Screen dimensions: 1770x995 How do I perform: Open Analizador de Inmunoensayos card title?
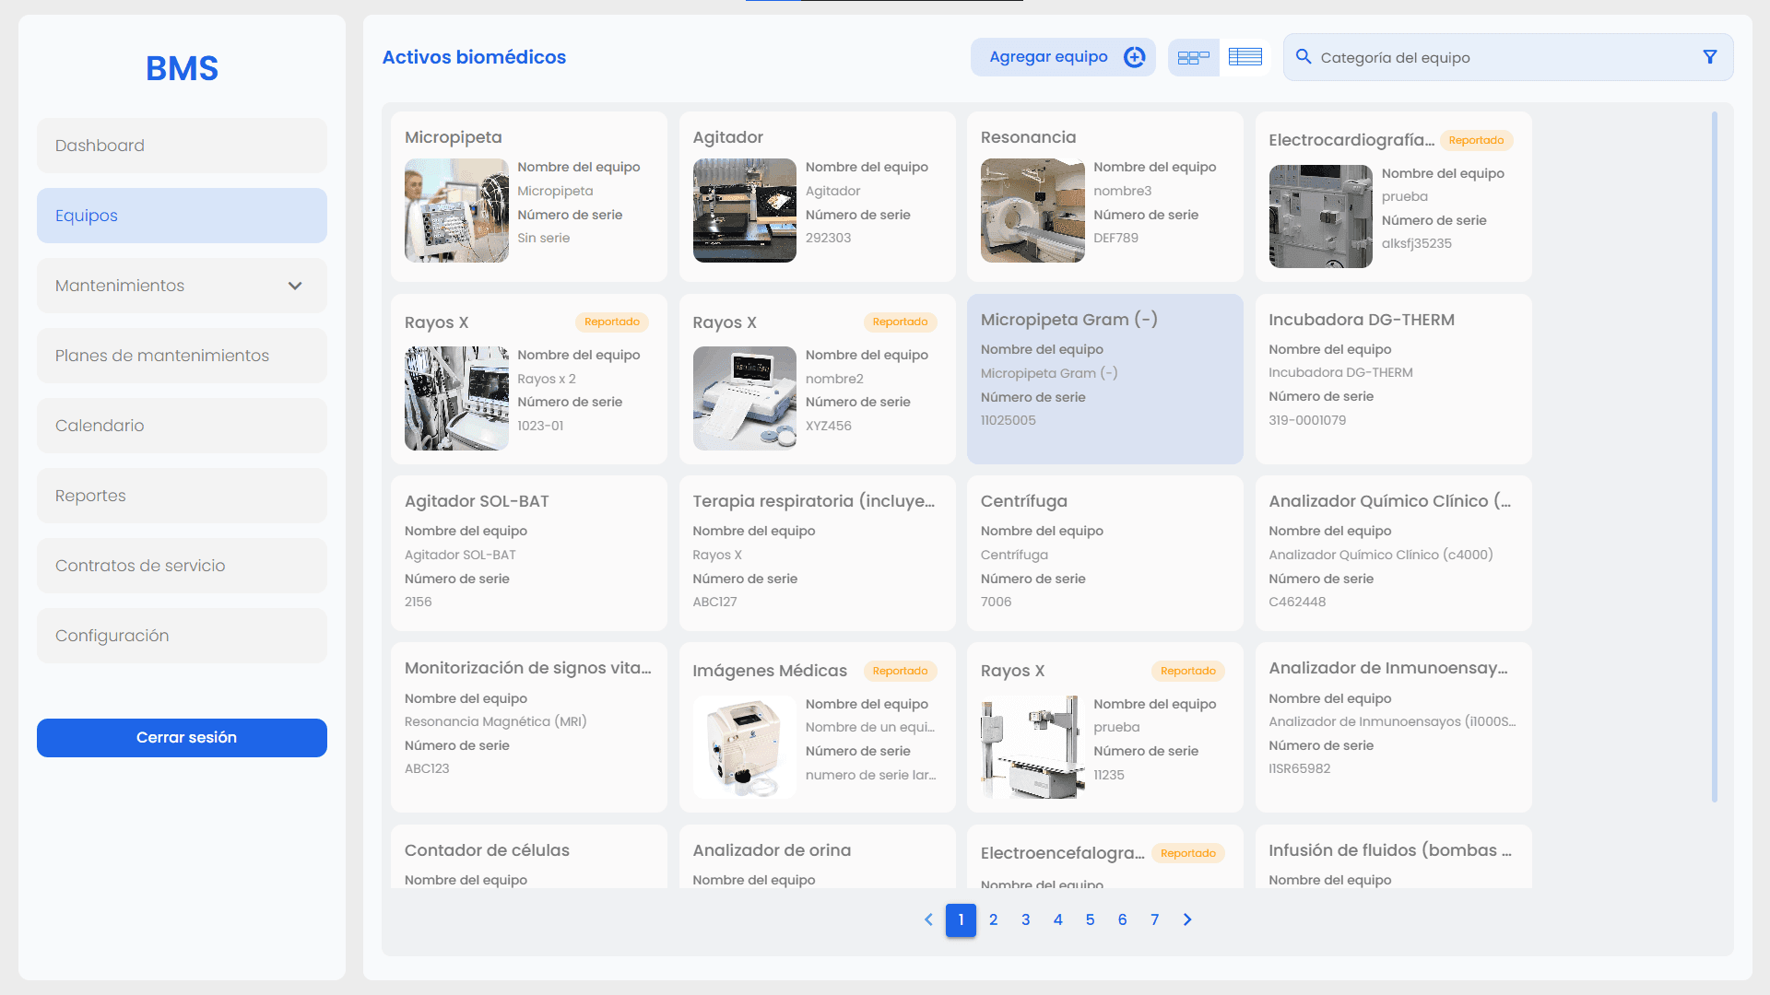click(1388, 668)
